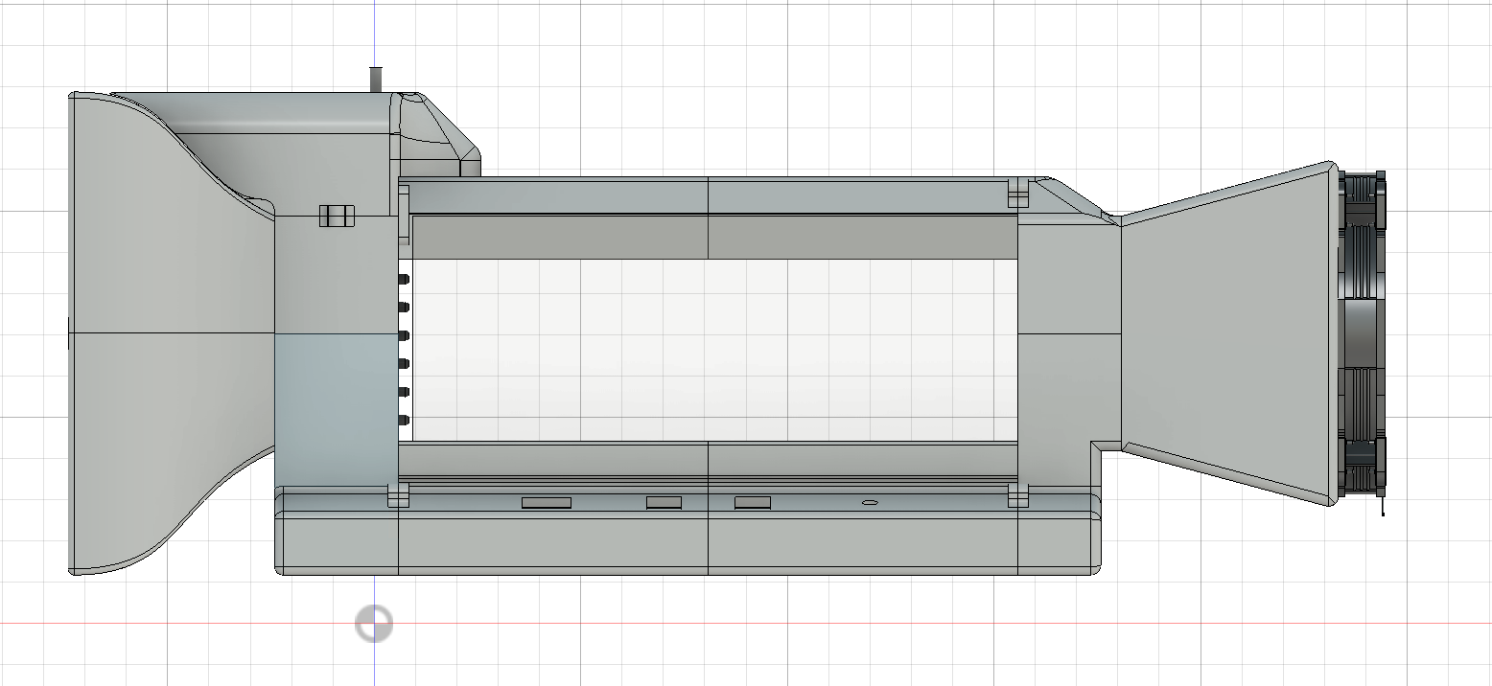Viewport: 1492px width, 686px height.
Task: Click the topmost black screw head
Action: 404,279
